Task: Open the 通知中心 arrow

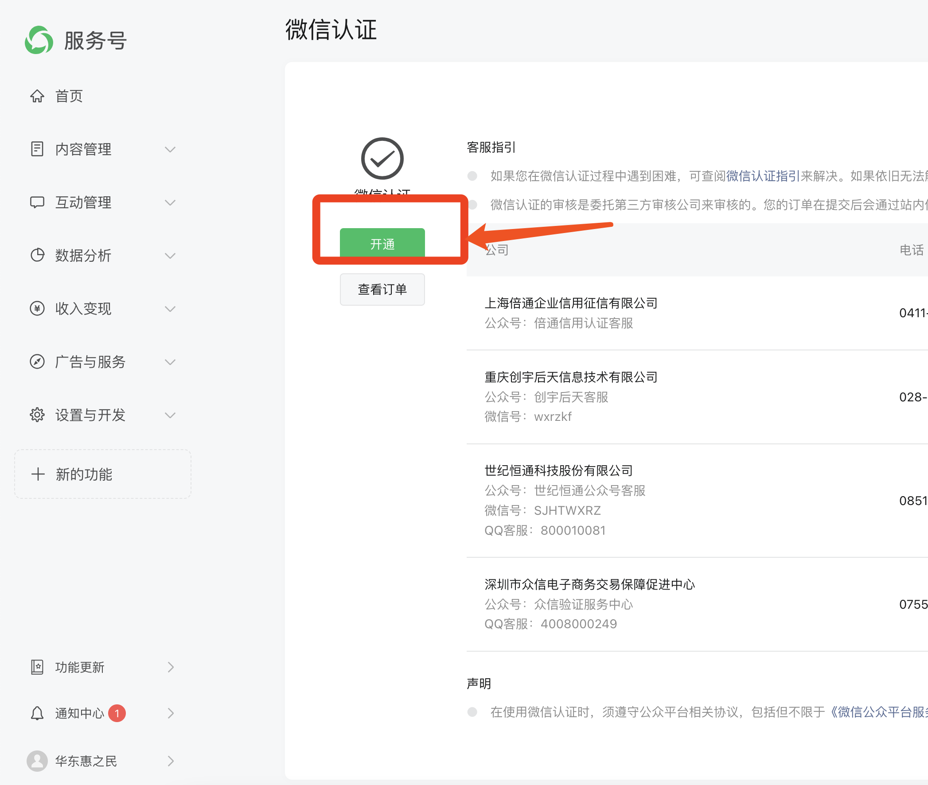Action: pyautogui.click(x=171, y=713)
